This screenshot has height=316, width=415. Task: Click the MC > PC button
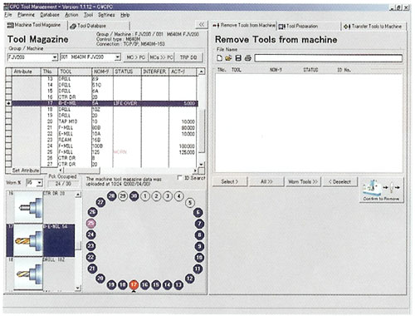point(135,57)
